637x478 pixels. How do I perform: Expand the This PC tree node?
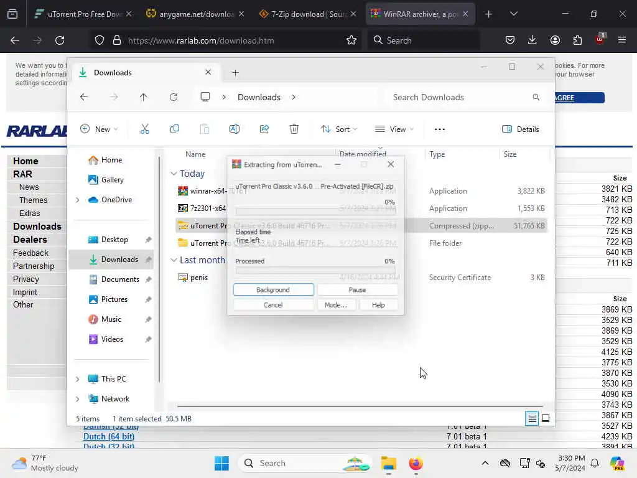click(x=77, y=379)
